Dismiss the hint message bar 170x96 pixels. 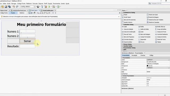(x=119, y=17)
